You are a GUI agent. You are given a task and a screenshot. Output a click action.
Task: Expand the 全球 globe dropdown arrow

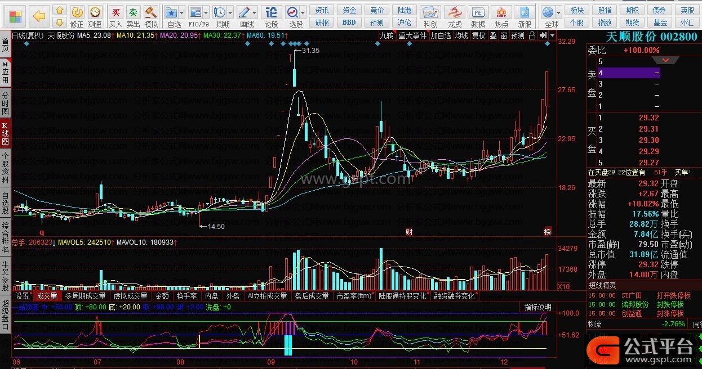pos(559,12)
